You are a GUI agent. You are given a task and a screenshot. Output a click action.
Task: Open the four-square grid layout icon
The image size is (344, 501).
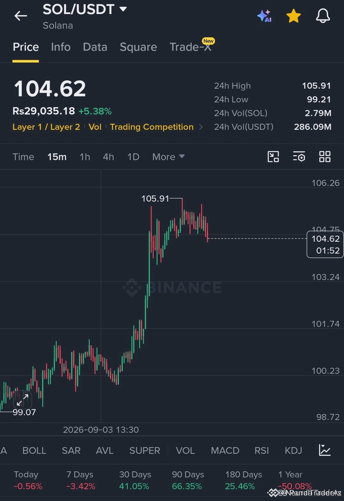[325, 157]
